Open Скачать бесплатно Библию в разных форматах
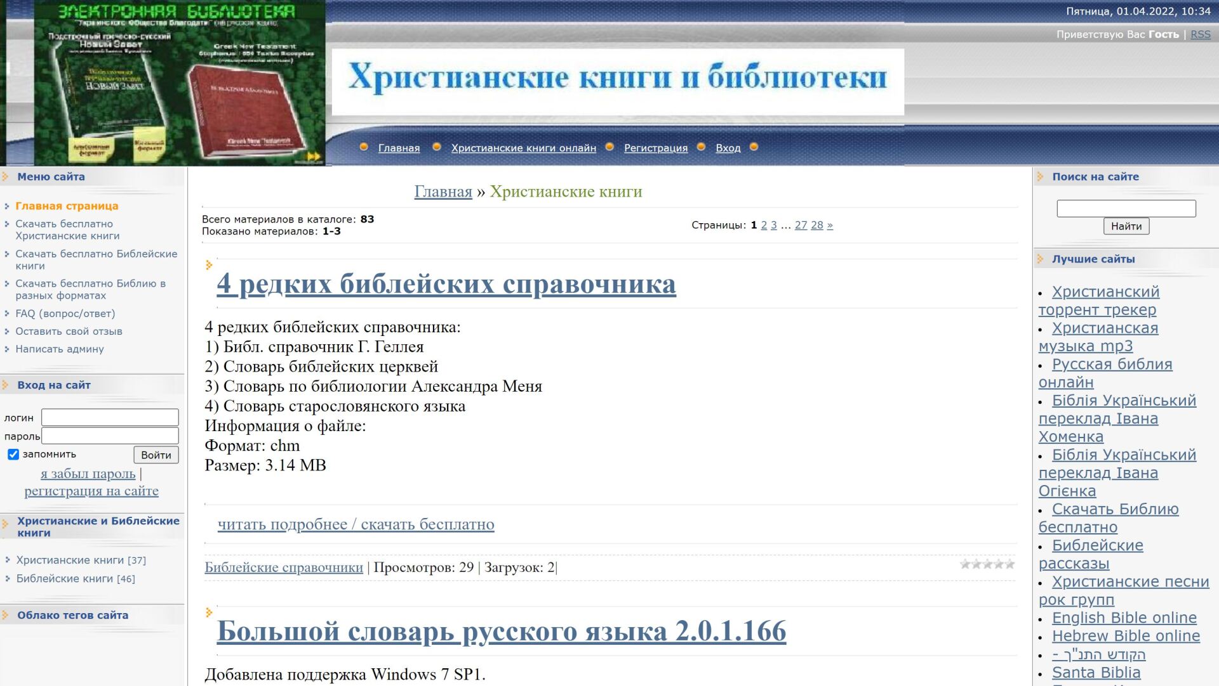This screenshot has height=686, width=1219. (91, 289)
